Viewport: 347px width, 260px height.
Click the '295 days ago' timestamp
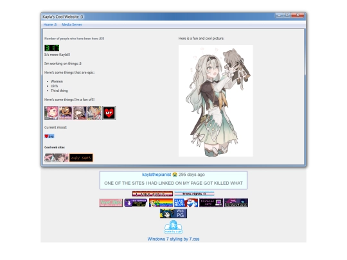(x=191, y=175)
